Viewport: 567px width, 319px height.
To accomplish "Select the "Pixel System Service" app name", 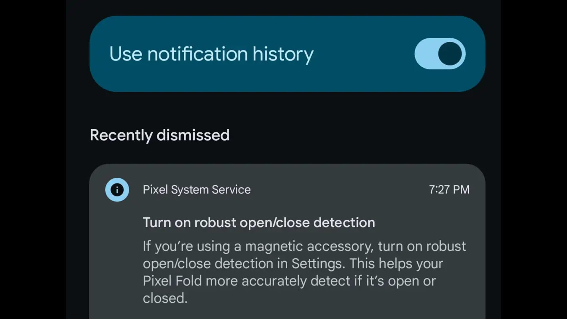I will [x=197, y=190].
